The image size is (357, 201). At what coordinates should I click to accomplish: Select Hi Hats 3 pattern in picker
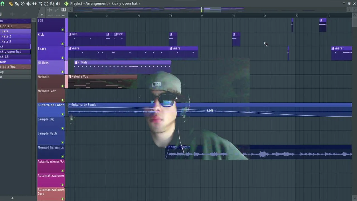[15, 41]
